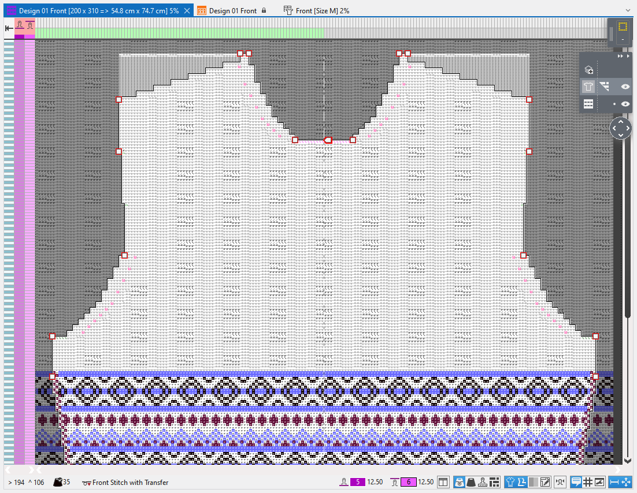Open the tab list dropdown chevron
Viewport: 637px width, 493px height.
(x=628, y=10)
